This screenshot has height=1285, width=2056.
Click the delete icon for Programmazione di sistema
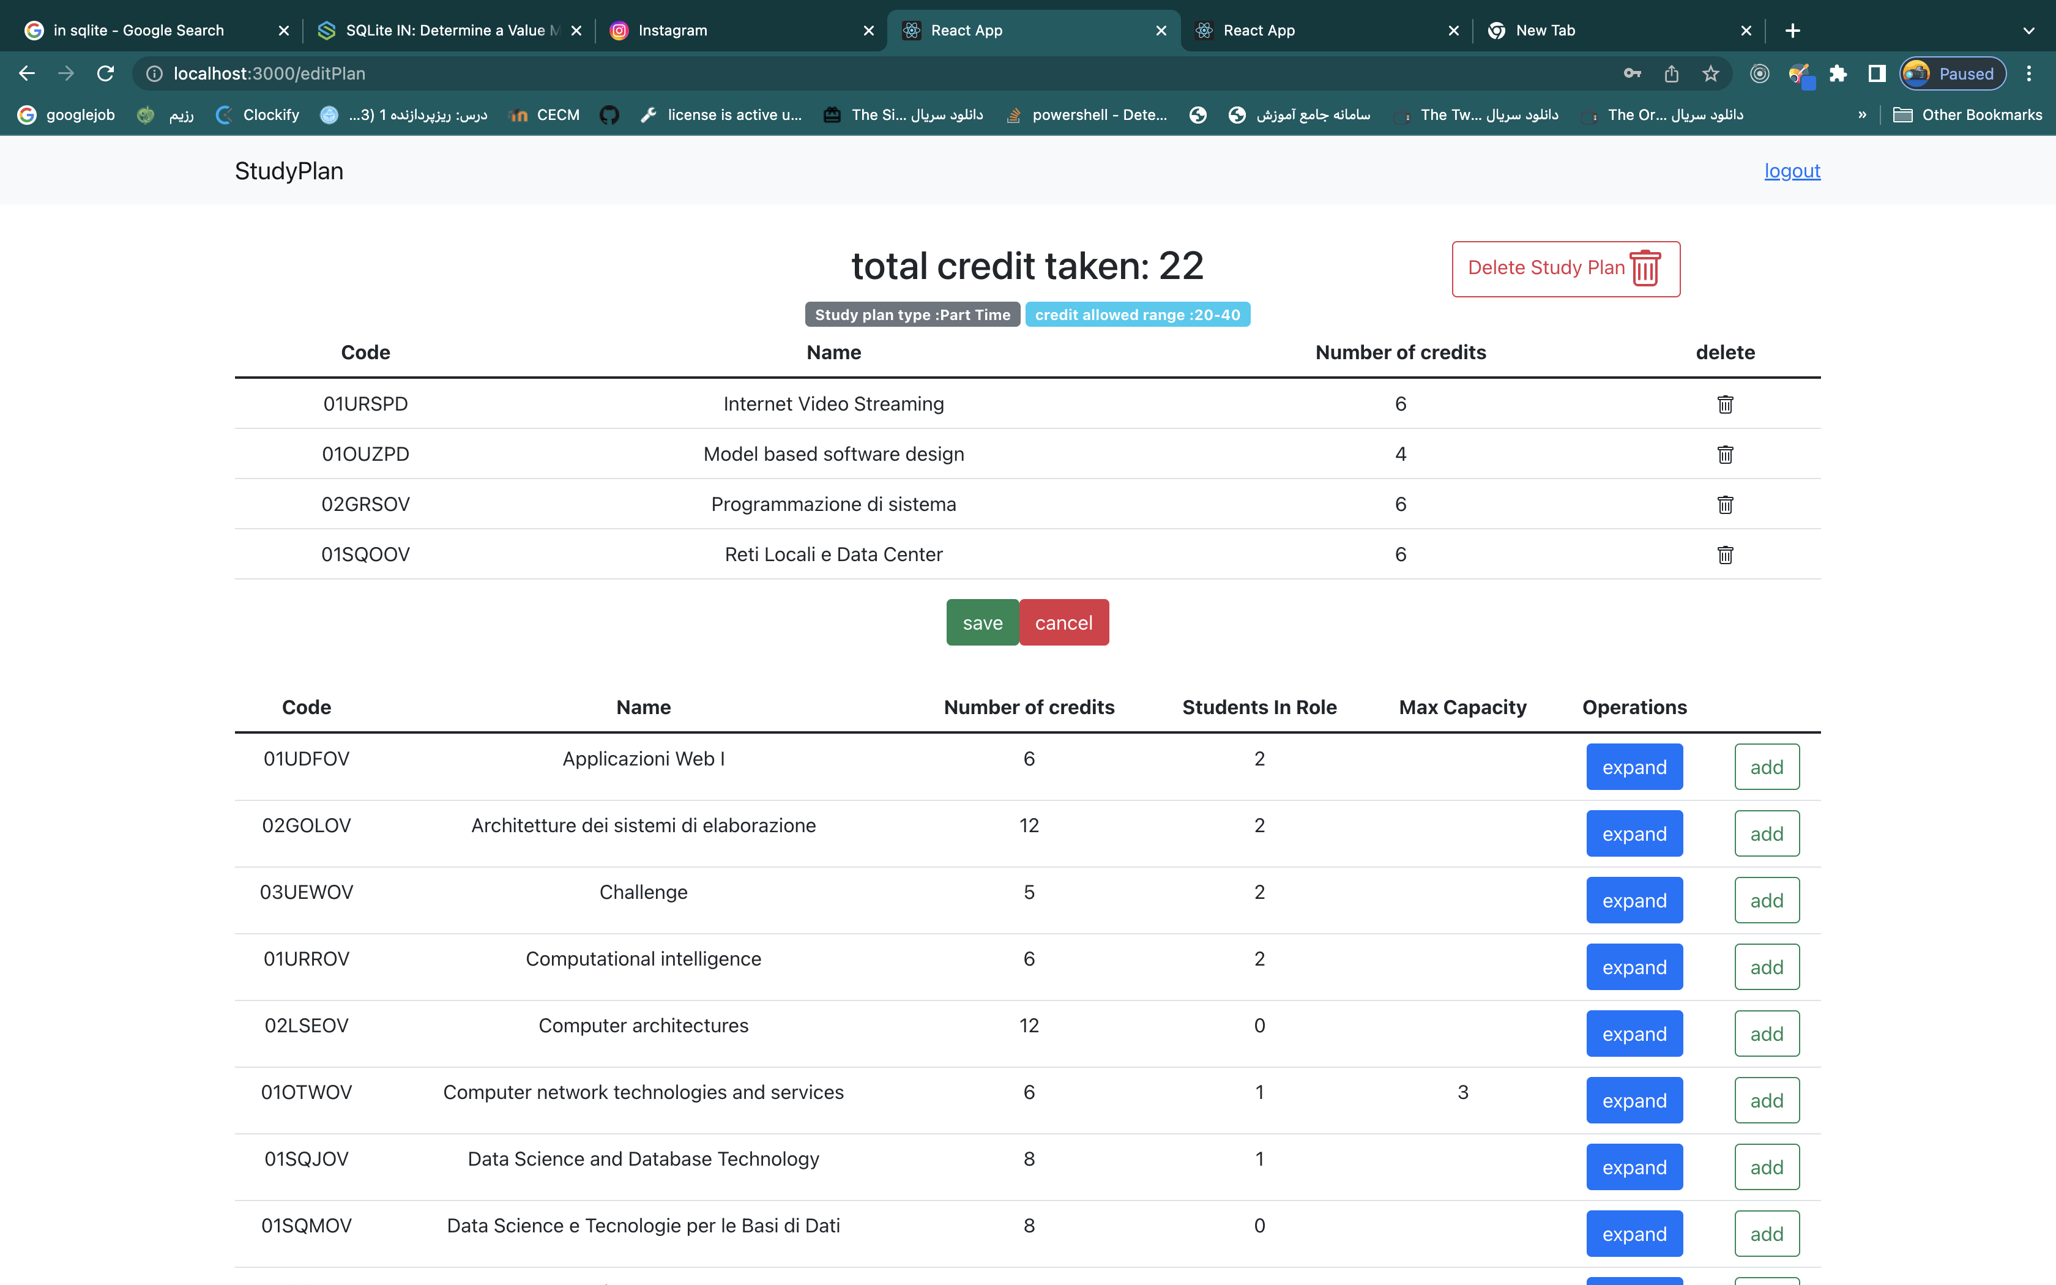(1726, 504)
